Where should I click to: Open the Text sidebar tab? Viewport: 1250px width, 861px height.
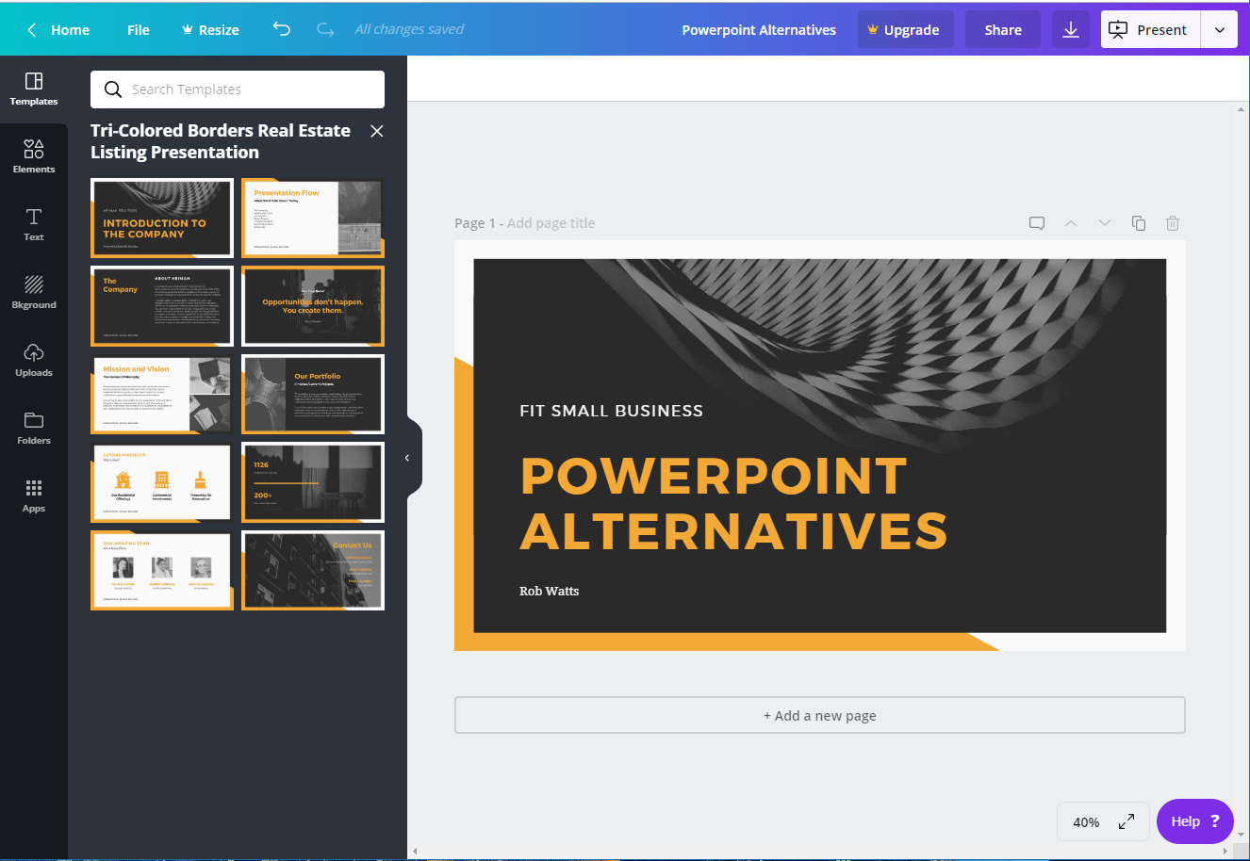coord(34,225)
